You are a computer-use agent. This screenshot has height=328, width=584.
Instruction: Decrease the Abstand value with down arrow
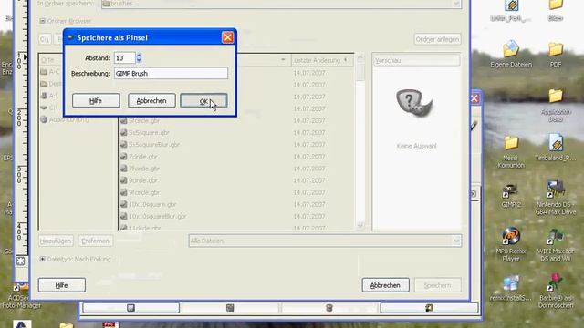click(139, 61)
